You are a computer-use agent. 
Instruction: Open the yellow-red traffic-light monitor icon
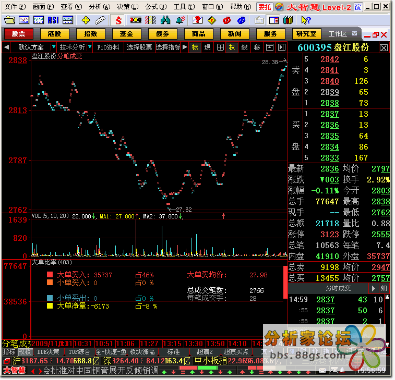(x=136, y=20)
